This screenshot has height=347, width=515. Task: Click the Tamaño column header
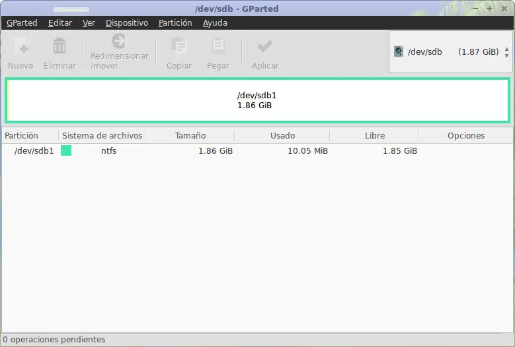[x=190, y=136]
